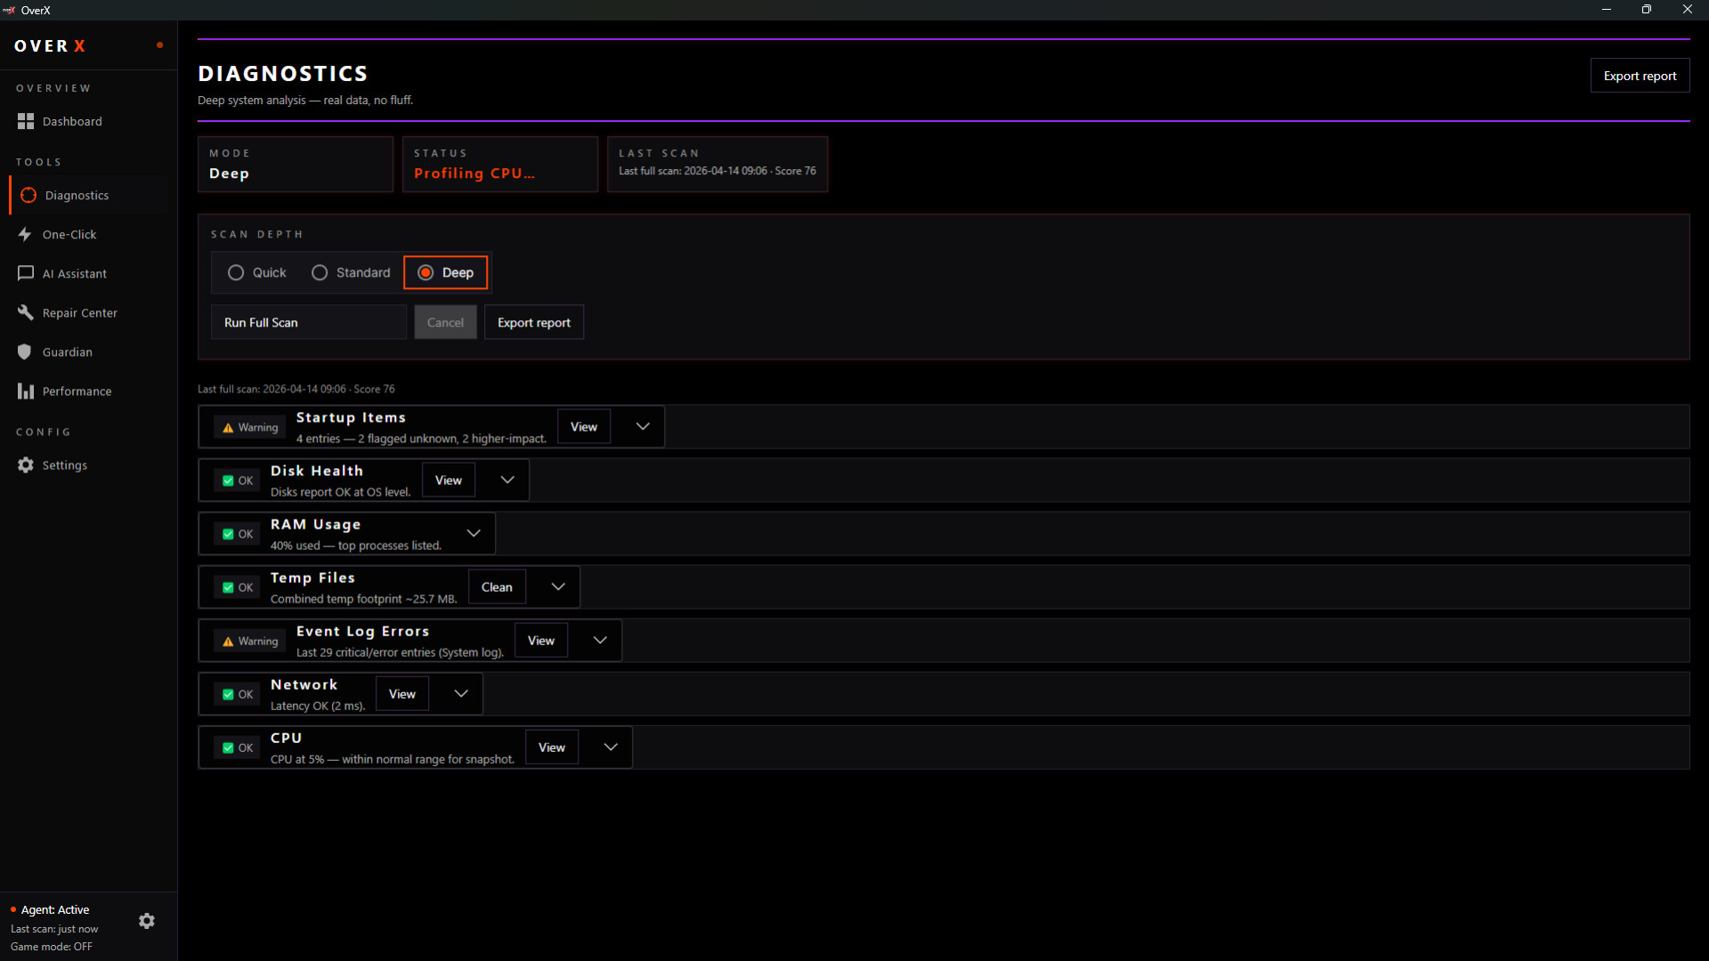Expand the RAM Usage details chevron
1709x961 pixels.
click(474, 533)
